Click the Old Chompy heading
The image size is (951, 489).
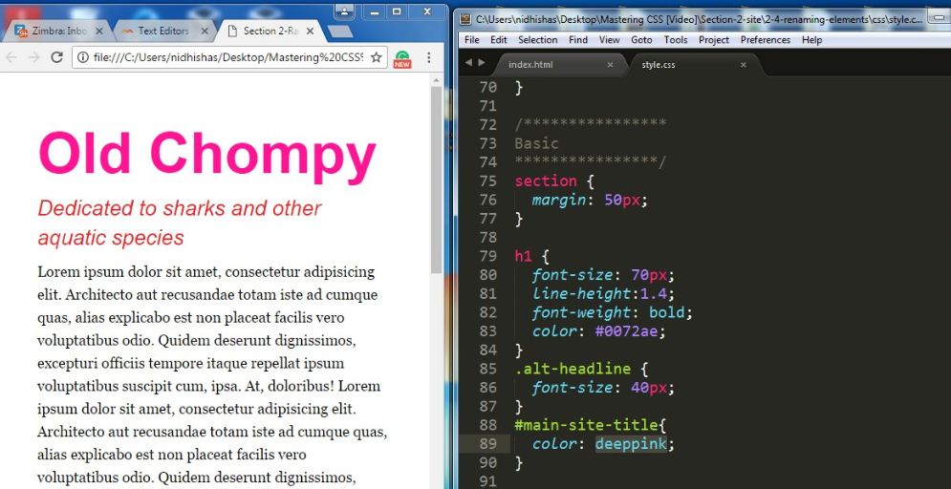[207, 154]
